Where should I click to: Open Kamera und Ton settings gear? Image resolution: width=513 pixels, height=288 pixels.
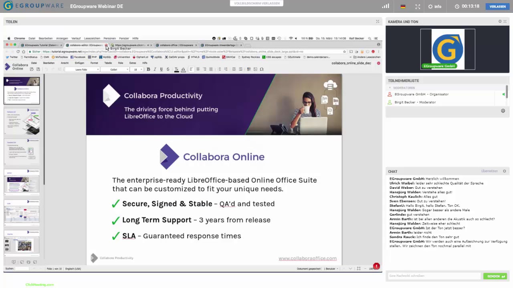click(500, 22)
